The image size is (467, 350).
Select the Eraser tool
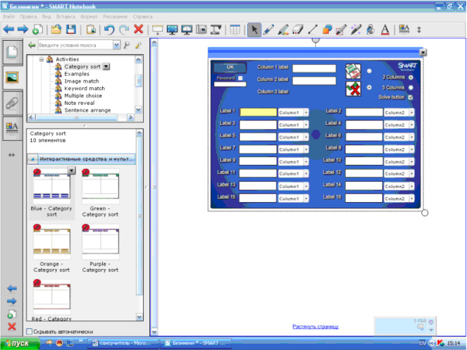click(x=297, y=30)
